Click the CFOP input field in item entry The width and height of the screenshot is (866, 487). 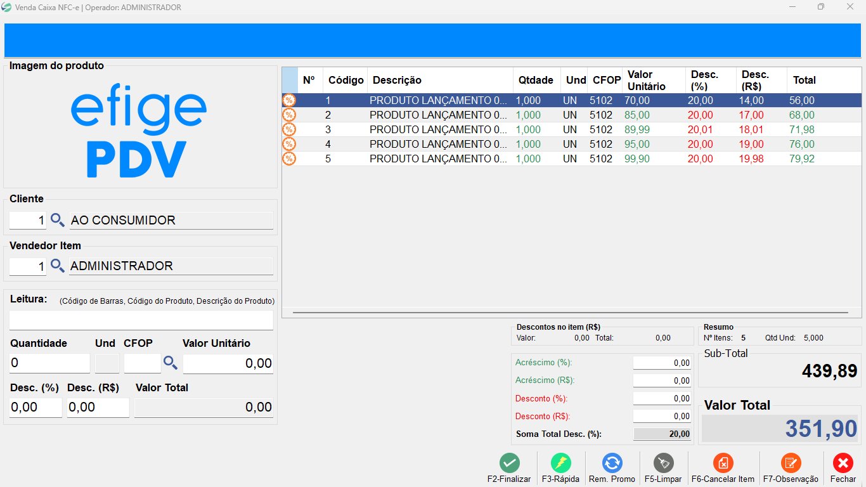[143, 363]
